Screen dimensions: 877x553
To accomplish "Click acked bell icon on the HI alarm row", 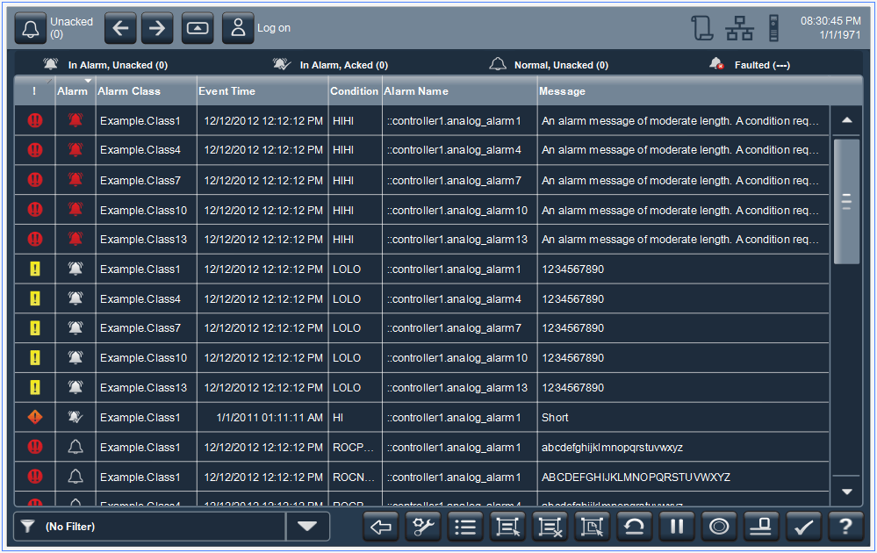I will coord(75,417).
